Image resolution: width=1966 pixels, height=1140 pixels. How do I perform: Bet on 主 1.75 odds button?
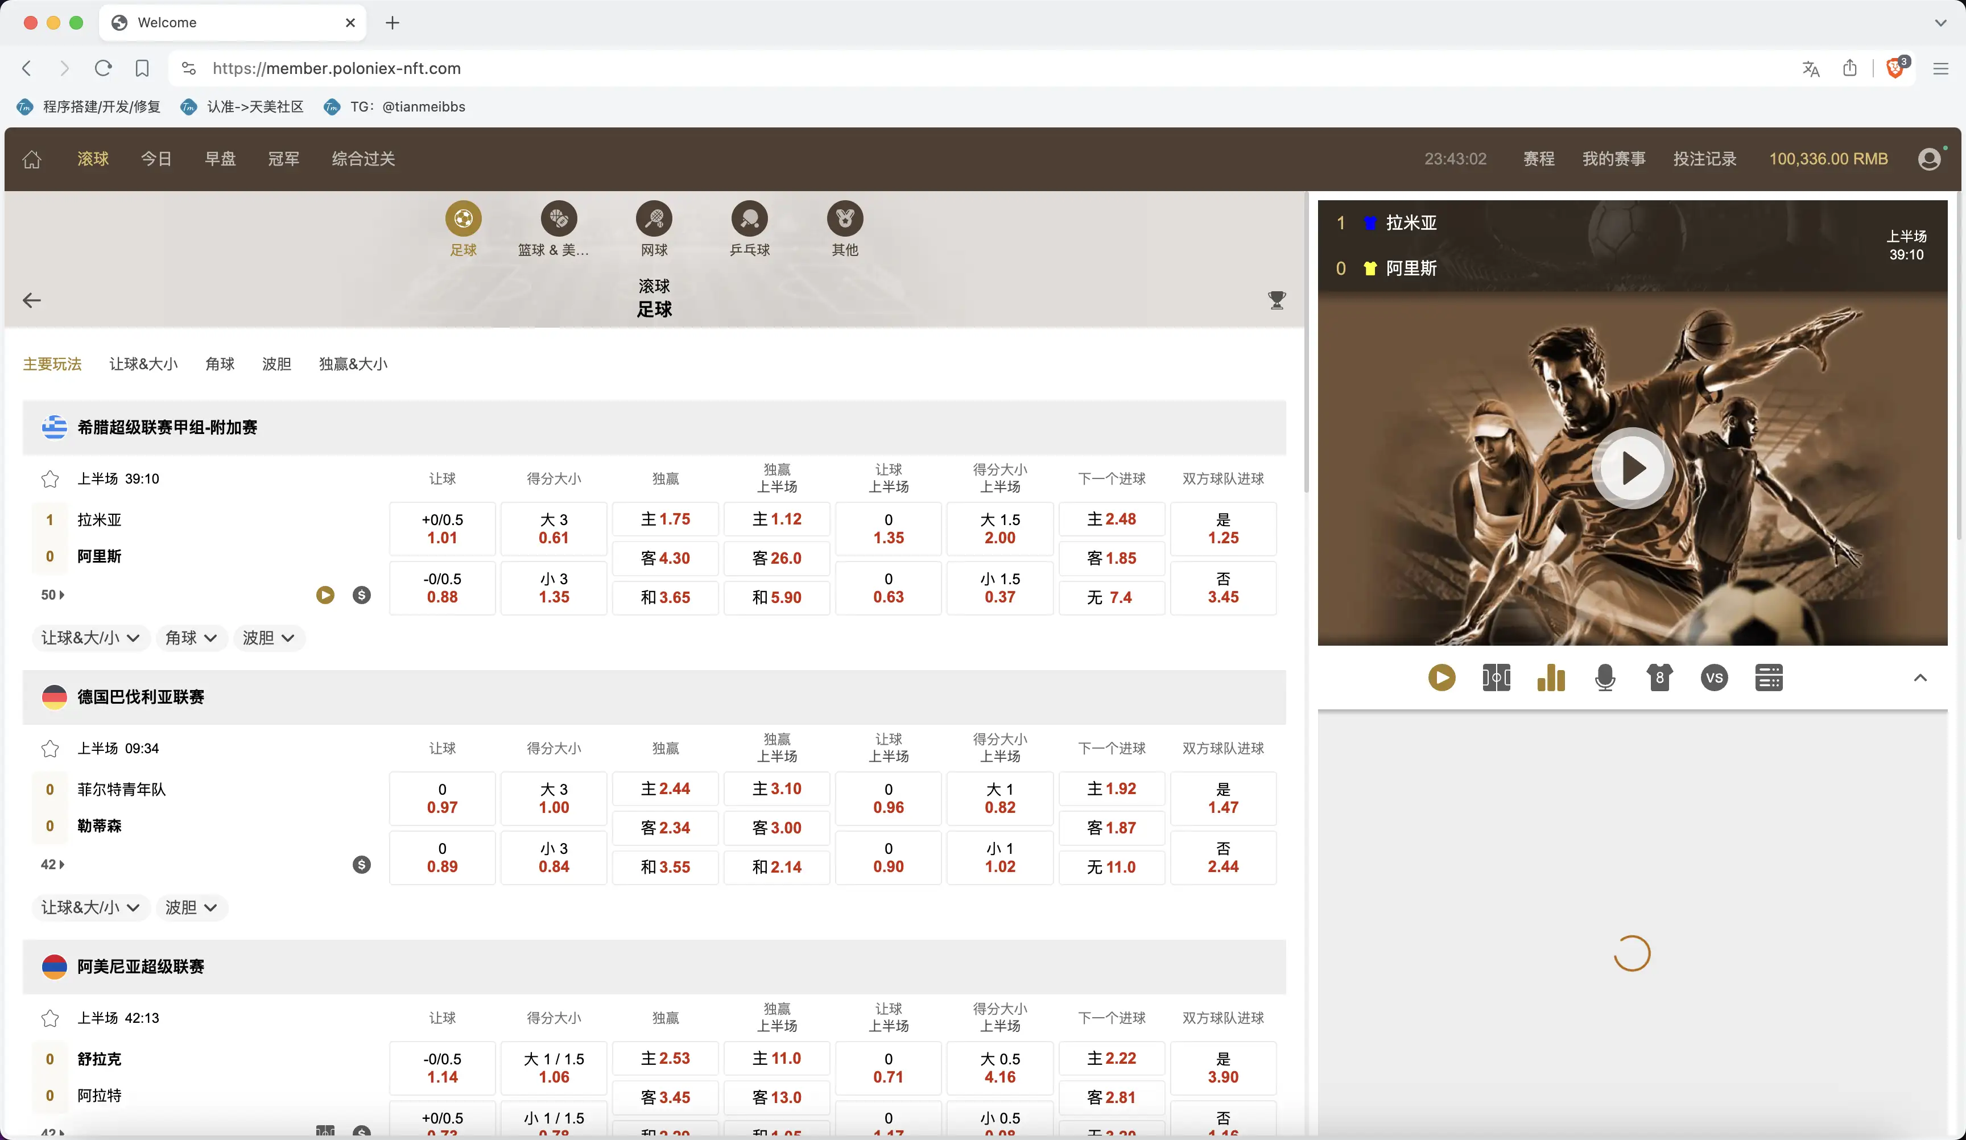(x=664, y=520)
